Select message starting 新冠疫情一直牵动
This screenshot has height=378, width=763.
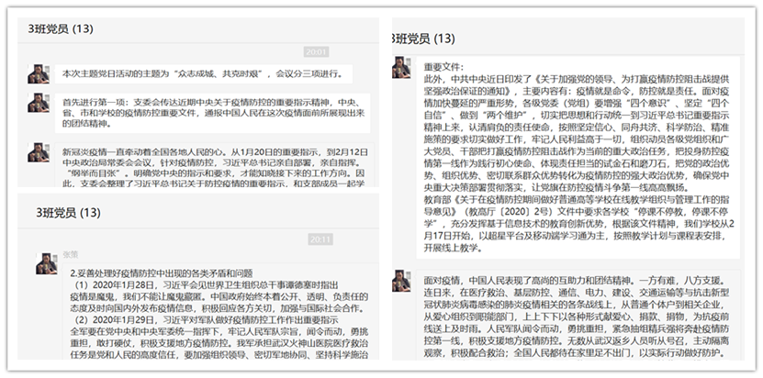[215, 167]
